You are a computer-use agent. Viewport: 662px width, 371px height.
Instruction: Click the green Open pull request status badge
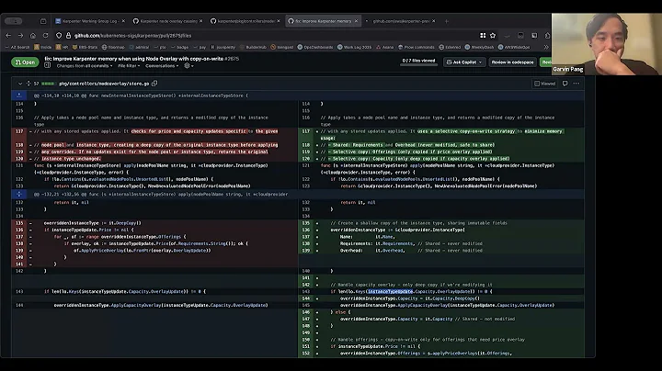[x=25, y=62]
